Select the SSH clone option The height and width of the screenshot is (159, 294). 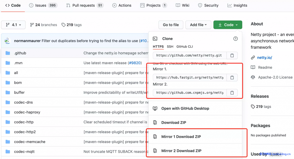click(170, 46)
